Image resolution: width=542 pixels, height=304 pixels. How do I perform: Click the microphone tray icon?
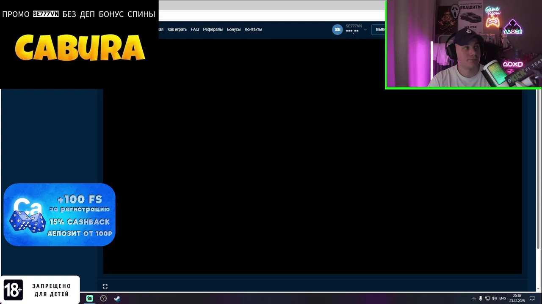[x=481, y=299]
